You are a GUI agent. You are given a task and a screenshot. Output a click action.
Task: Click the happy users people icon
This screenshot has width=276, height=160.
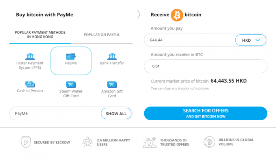pyautogui.click(x=88, y=142)
